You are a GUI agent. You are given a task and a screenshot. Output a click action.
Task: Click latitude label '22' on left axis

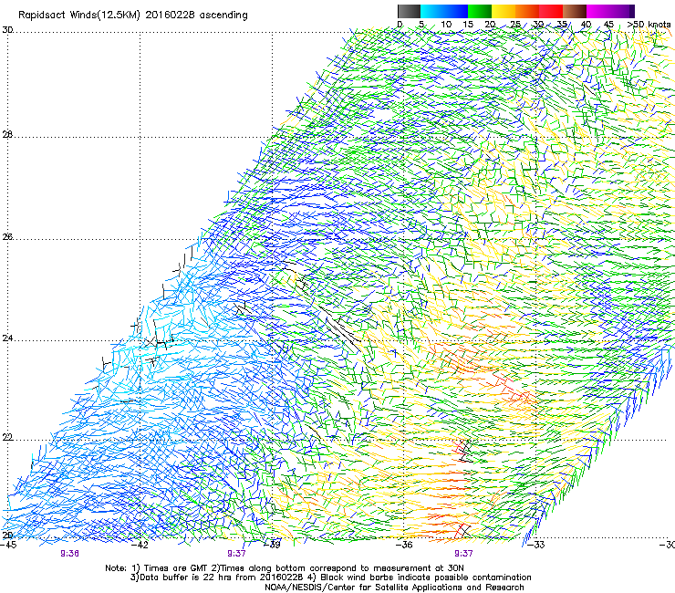[7, 438]
